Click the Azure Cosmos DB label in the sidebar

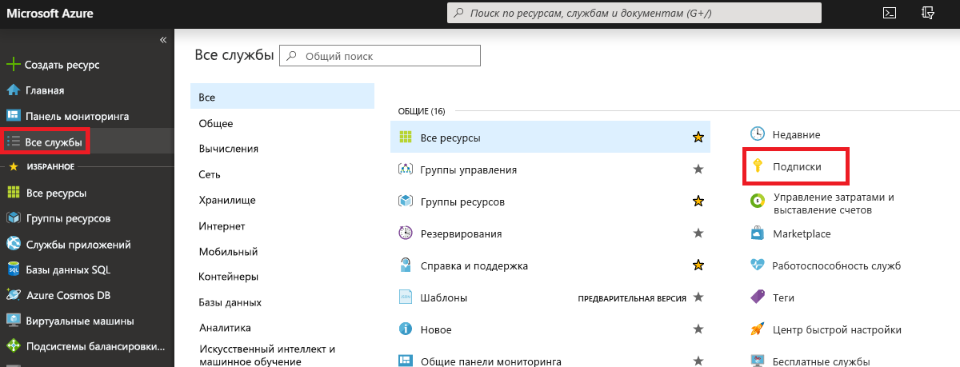(68, 295)
